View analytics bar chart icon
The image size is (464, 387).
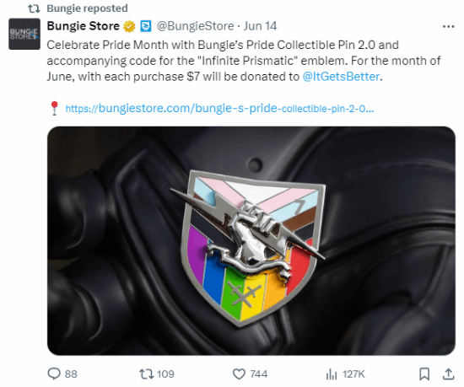tap(332, 374)
